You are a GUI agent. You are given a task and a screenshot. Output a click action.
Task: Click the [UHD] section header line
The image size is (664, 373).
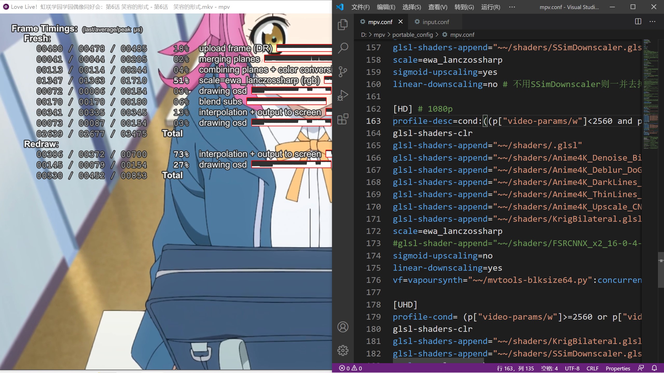point(405,305)
